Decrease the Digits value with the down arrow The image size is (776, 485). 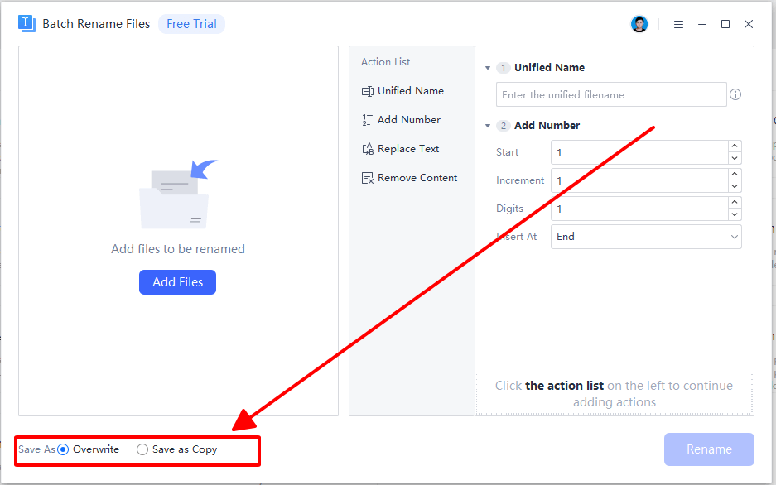tap(734, 213)
